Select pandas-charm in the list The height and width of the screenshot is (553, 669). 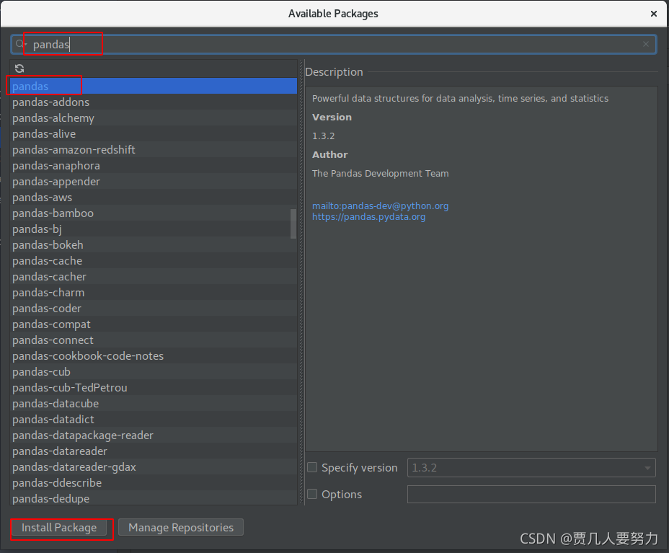(x=154, y=292)
